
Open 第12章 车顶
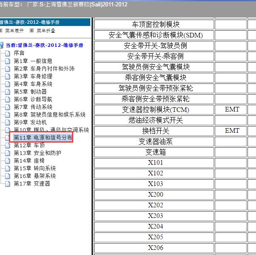pyautogui.click(x=29, y=145)
